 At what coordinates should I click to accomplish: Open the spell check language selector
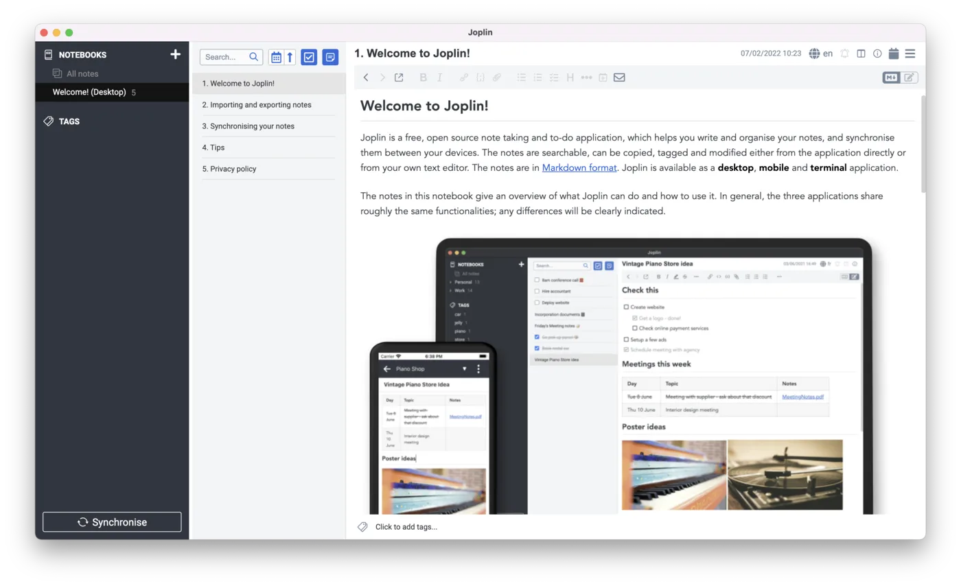(x=820, y=54)
